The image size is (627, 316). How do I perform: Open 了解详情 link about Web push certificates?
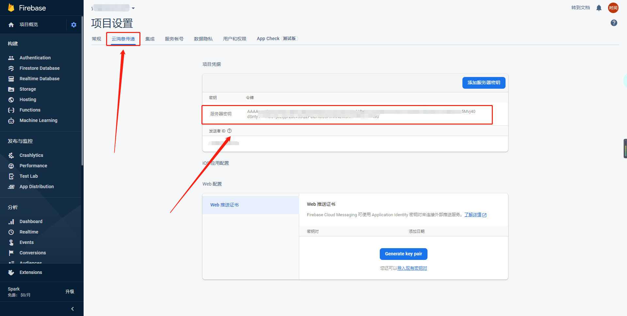473,215
